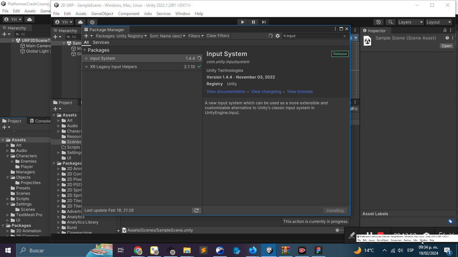
Task: Select XR Legacy Input Helpers package row
Action: [x=142, y=67]
